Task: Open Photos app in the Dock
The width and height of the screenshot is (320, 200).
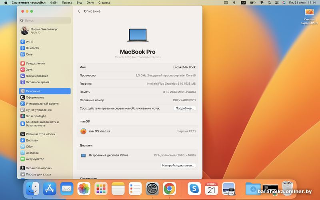Action: click(x=84, y=189)
